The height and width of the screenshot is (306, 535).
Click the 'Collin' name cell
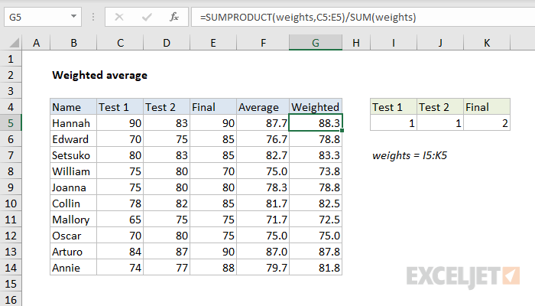(73, 203)
